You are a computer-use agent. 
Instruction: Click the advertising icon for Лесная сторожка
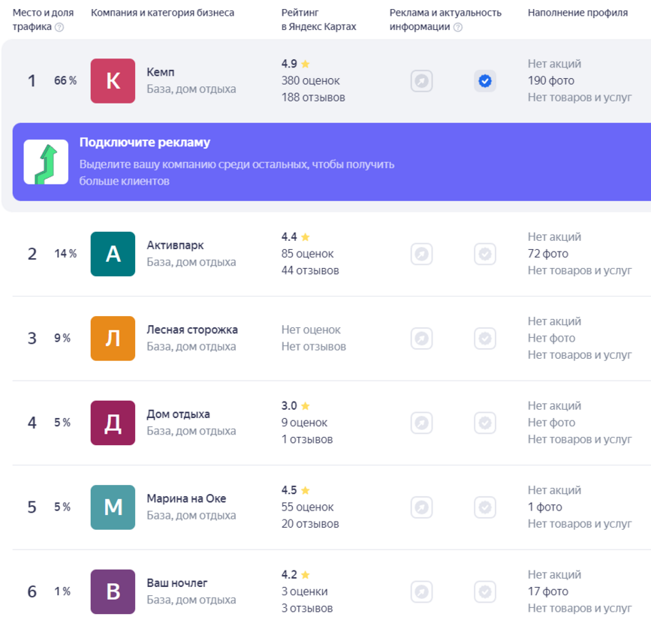(422, 339)
